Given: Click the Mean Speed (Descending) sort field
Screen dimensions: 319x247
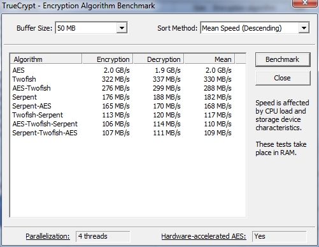Looking at the screenshot, I should pyautogui.click(x=255, y=28).
